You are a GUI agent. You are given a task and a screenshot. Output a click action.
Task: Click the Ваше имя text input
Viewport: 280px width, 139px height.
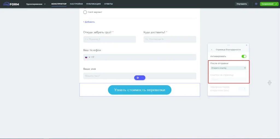coord(140,76)
